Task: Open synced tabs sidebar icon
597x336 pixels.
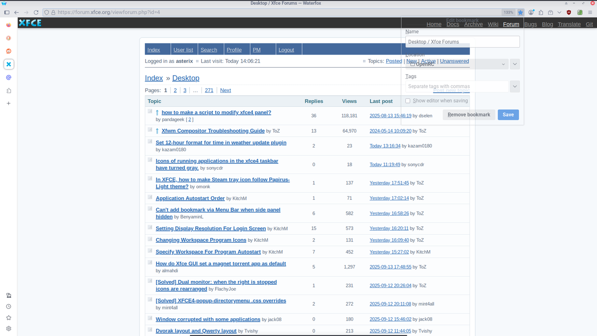Action: pyautogui.click(x=8, y=295)
